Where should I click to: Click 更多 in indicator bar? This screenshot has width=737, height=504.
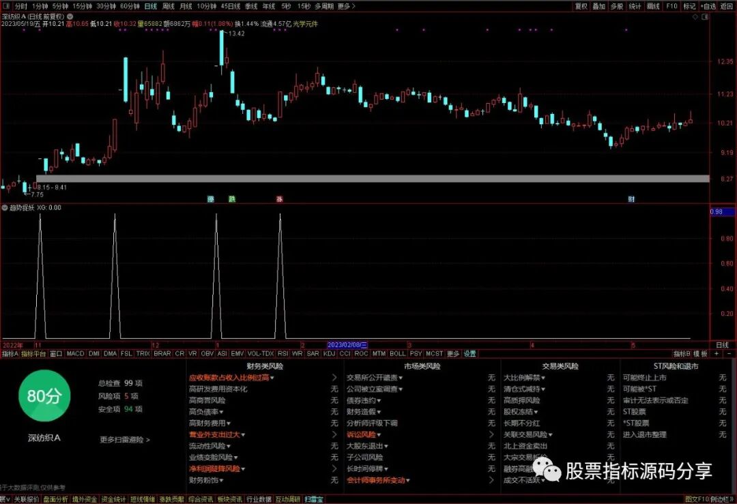(x=452, y=353)
